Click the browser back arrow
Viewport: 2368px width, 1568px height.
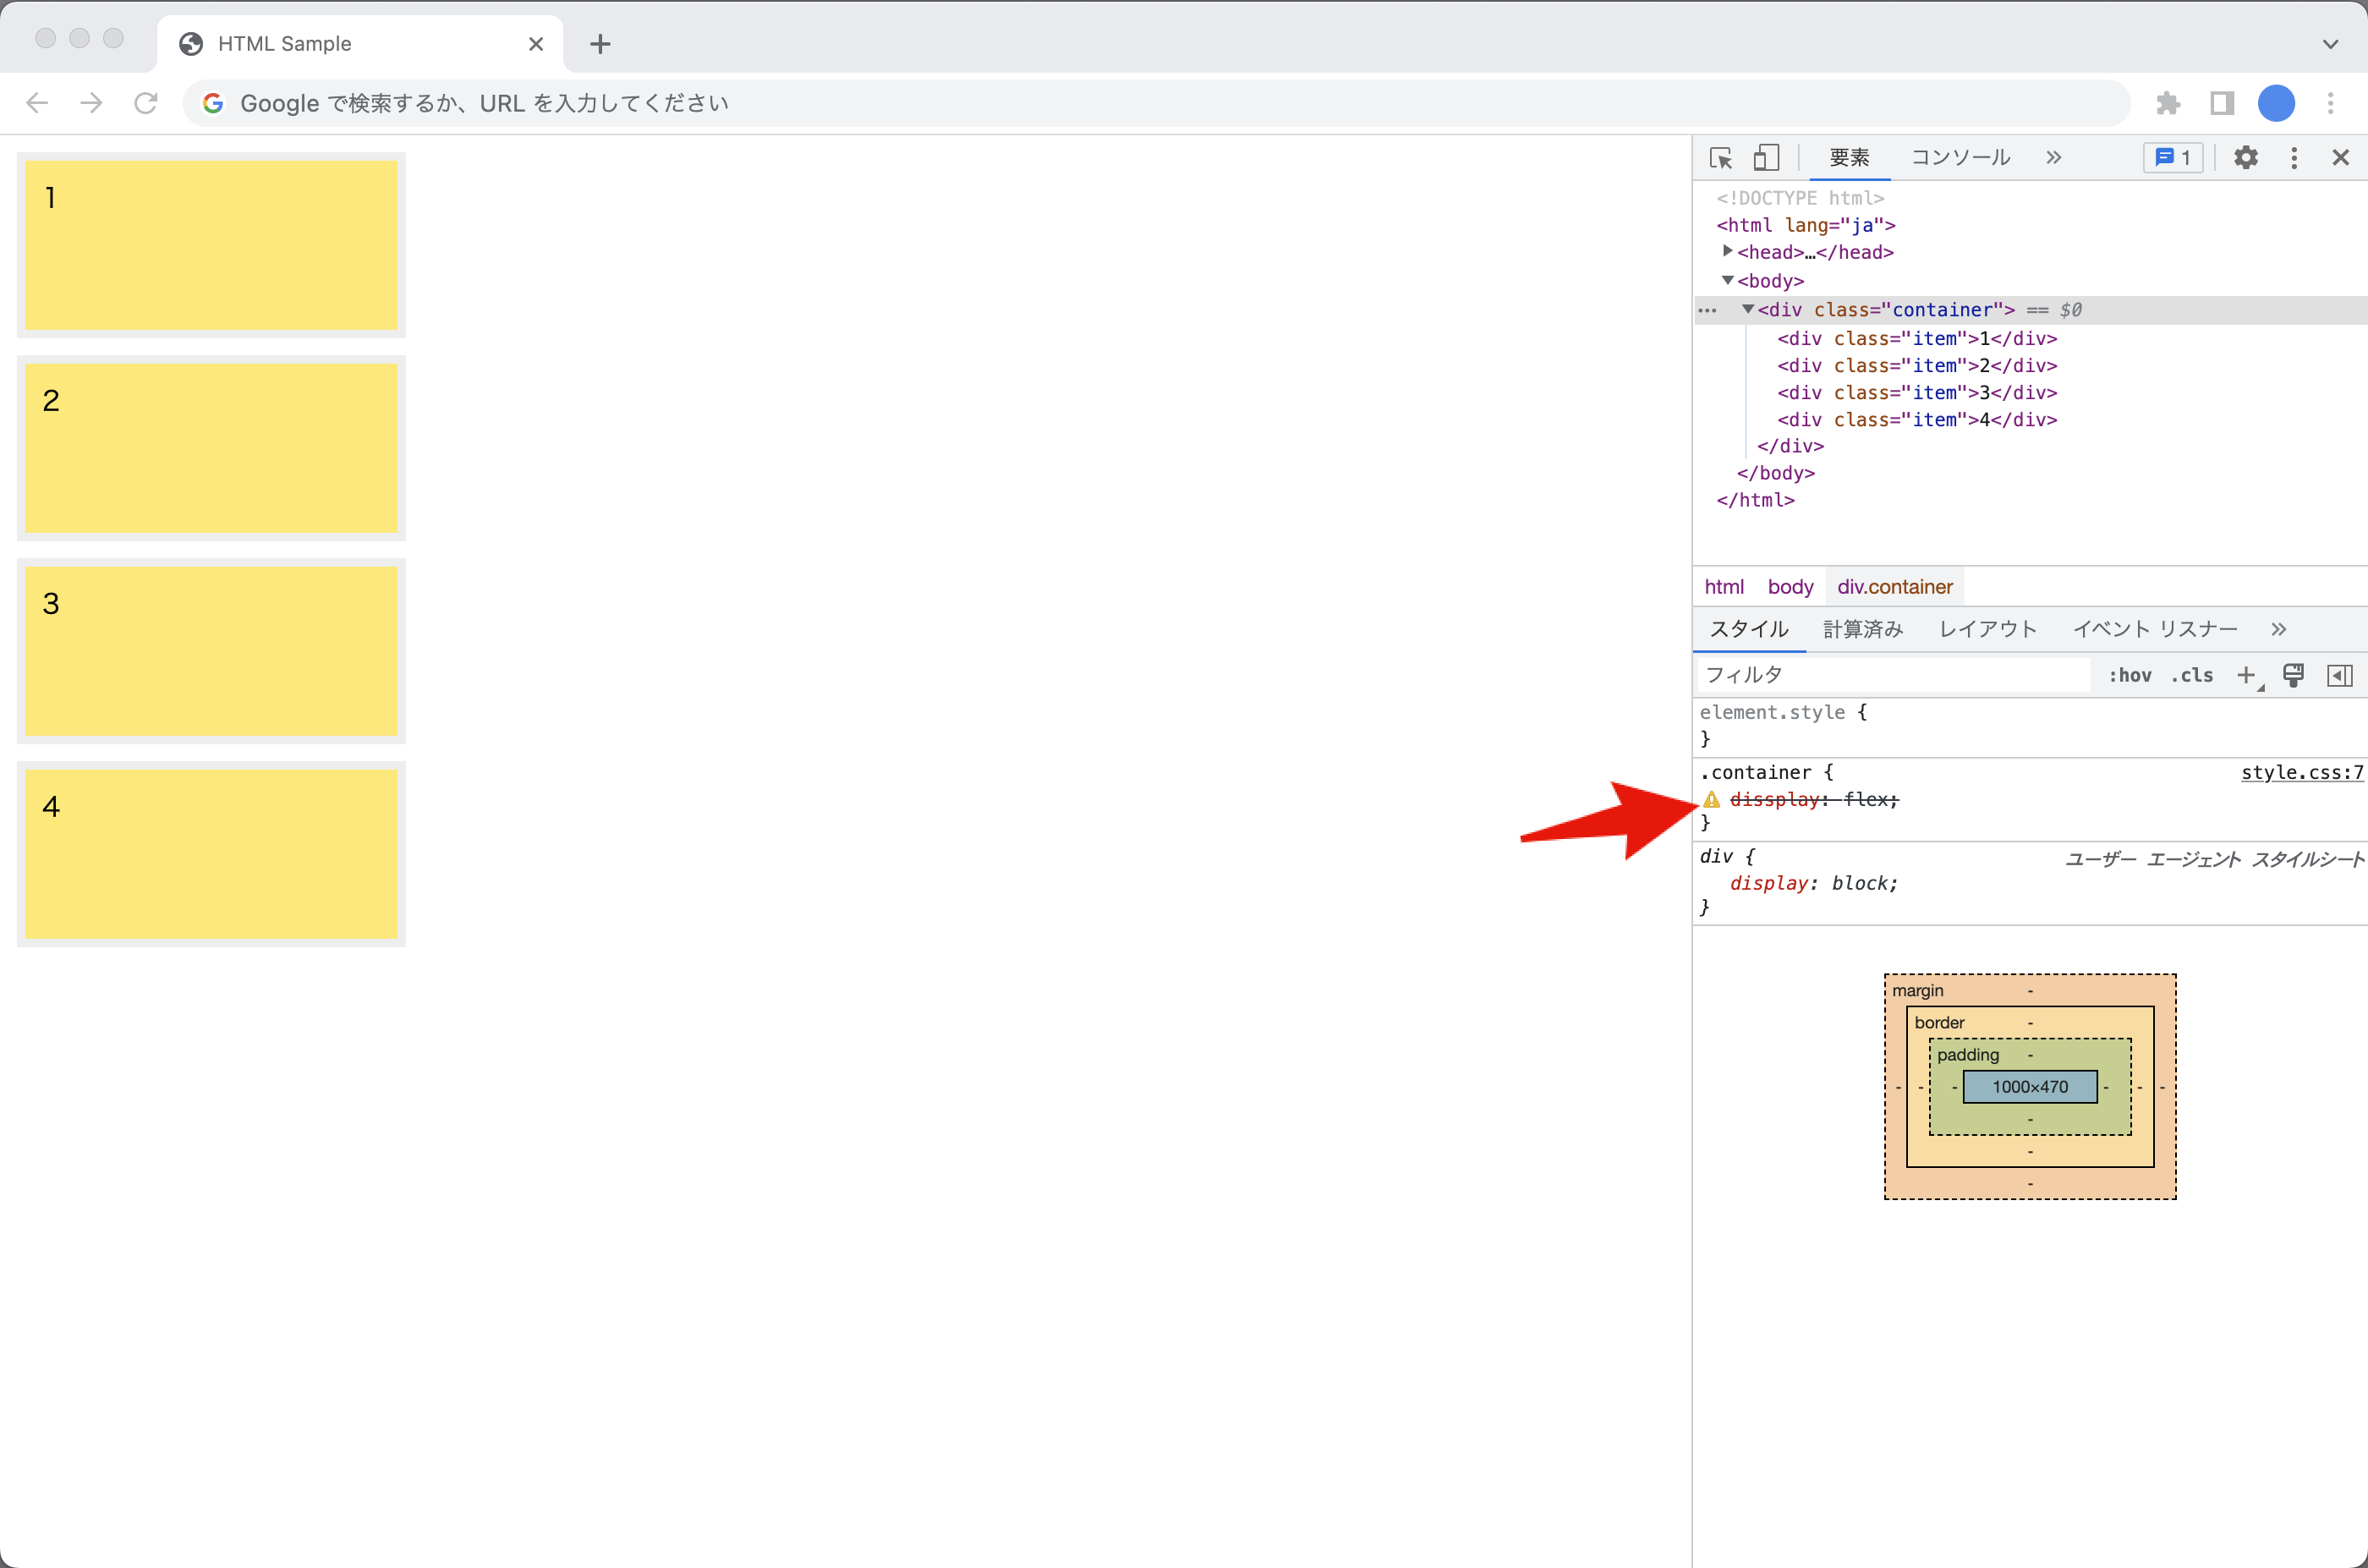coord(37,103)
